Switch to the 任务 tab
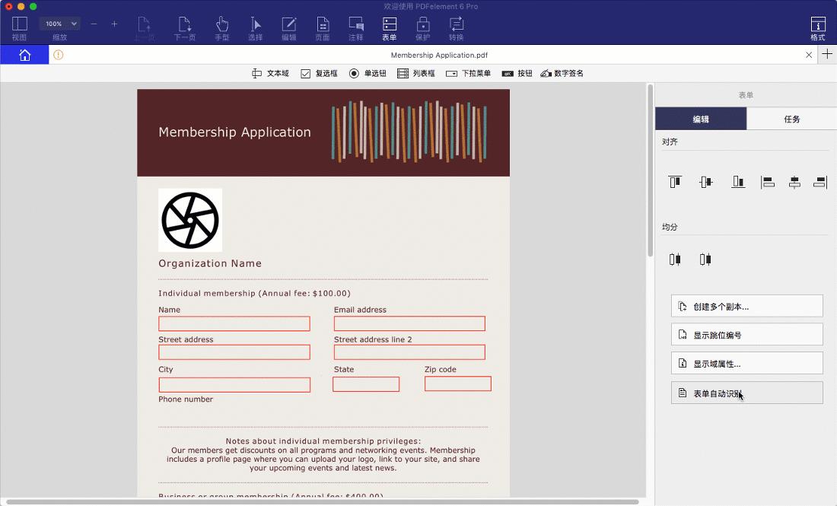Screen dimensions: 837x506 pos(791,119)
